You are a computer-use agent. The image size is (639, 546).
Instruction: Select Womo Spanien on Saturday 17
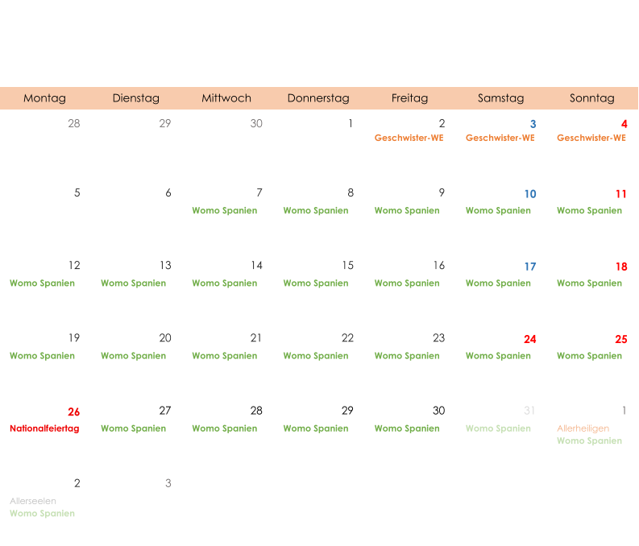[x=498, y=283]
